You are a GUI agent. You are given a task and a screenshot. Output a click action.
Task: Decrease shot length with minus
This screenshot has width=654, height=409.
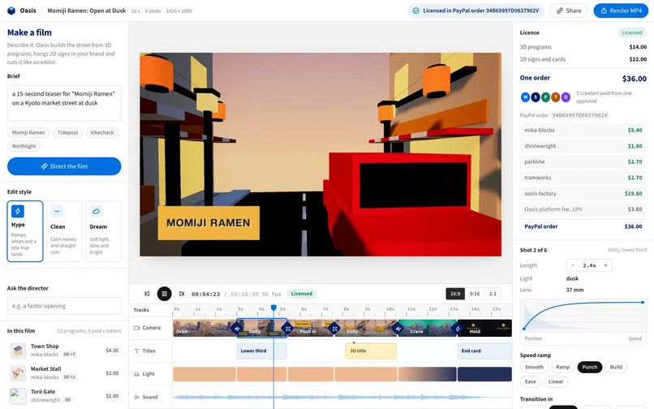[x=573, y=265]
